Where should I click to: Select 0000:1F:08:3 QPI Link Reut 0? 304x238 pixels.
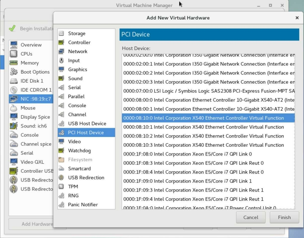(208, 163)
